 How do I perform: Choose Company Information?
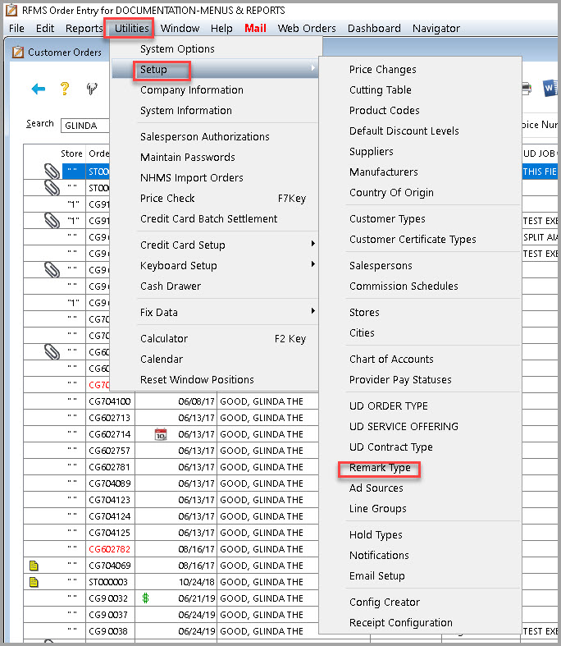191,89
